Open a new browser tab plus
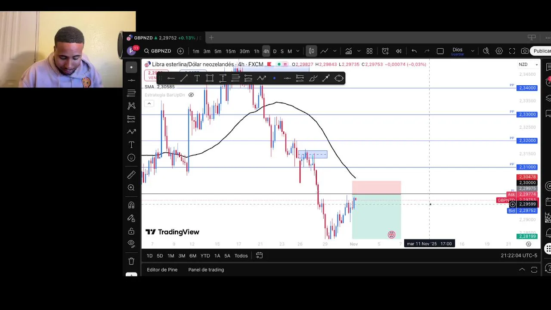This screenshot has height=310, width=551. click(211, 38)
